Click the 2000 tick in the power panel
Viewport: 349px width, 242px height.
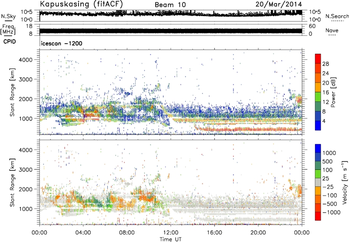(x=25, y=99)
